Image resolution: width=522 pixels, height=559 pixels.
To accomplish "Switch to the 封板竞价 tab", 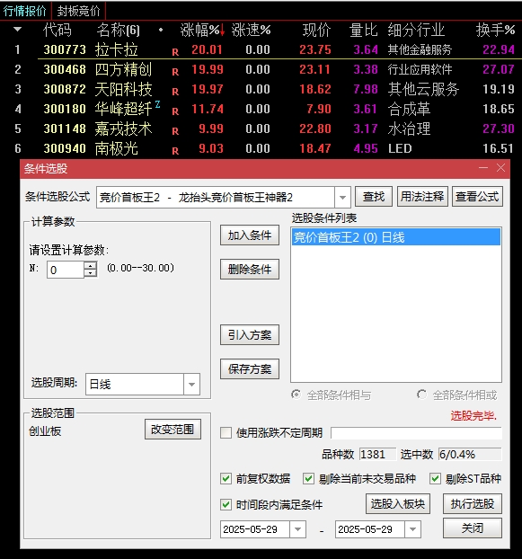I will (x=78, y=11).
